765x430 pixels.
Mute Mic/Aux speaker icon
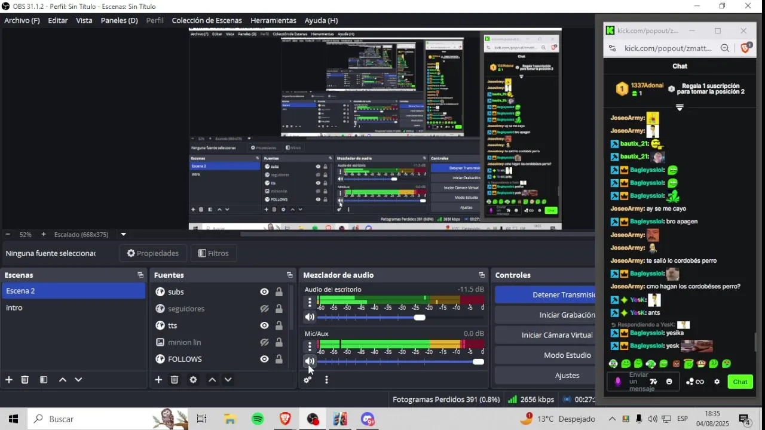click(310, 361)
